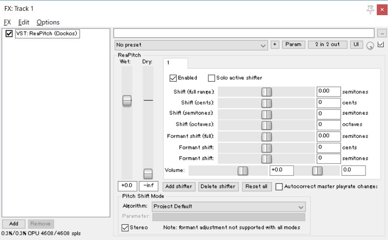Click Delete shifter button

[218, 186]
